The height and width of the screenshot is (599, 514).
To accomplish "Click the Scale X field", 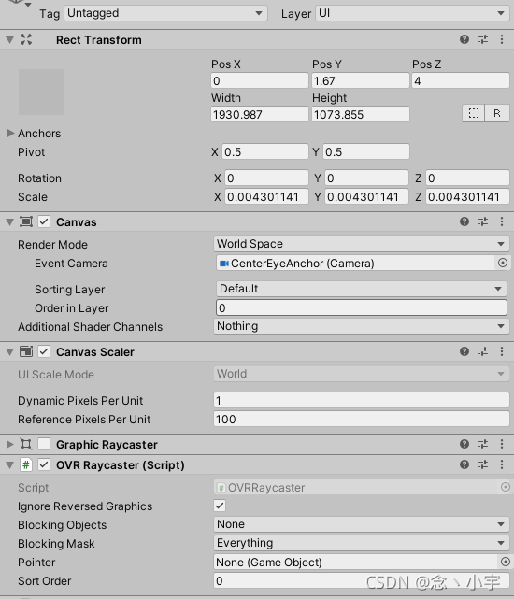I will [x=266, y=197].
